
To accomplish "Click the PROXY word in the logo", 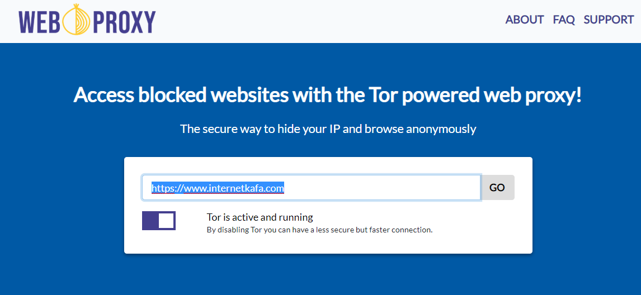I will [124, 21].
